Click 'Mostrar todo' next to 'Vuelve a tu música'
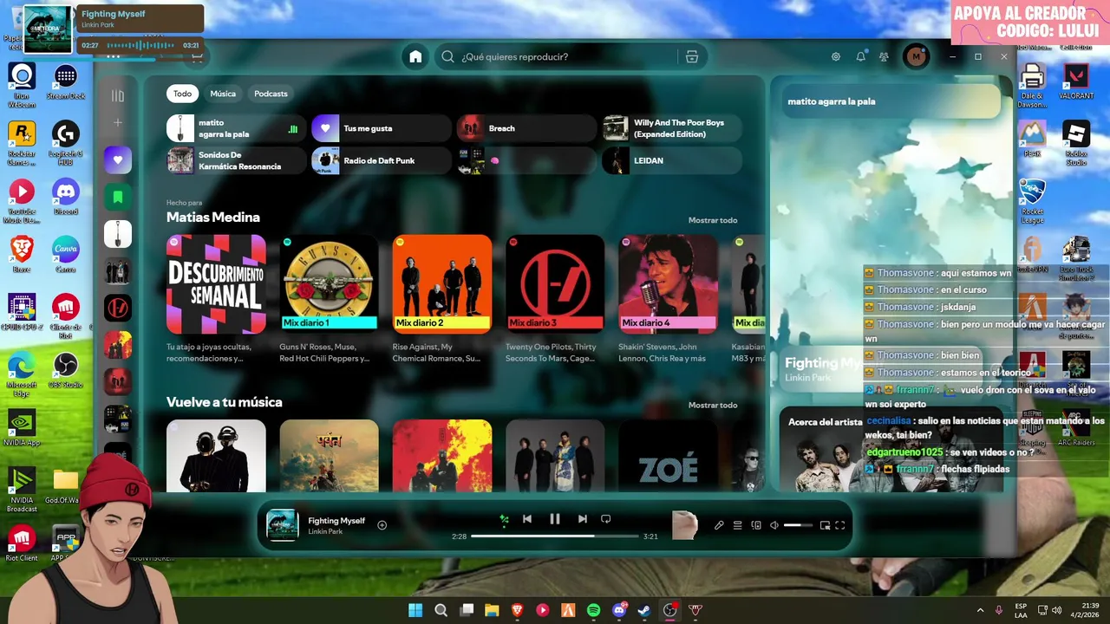The width and height of the screenshot is (1110, 624). pos(713,405)
